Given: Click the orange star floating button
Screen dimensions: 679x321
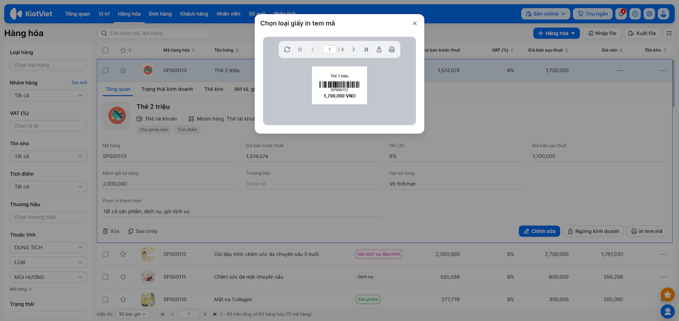Looking at the screenshot, I should 668,294.
